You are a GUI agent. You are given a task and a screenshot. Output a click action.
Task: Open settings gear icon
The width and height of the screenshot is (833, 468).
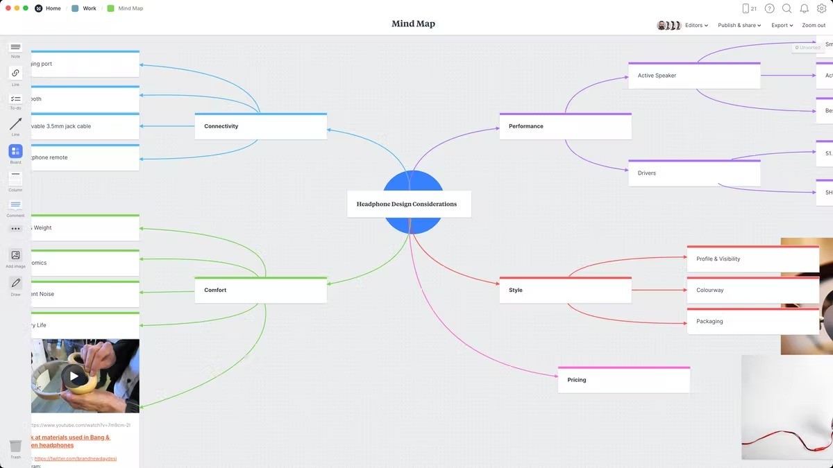822,8
